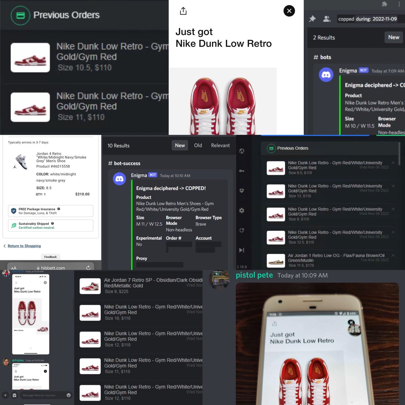Click the refresh icon in the bot sidebar
The height and width of the screenshot is (405, 405).
[x=242, y=230]
